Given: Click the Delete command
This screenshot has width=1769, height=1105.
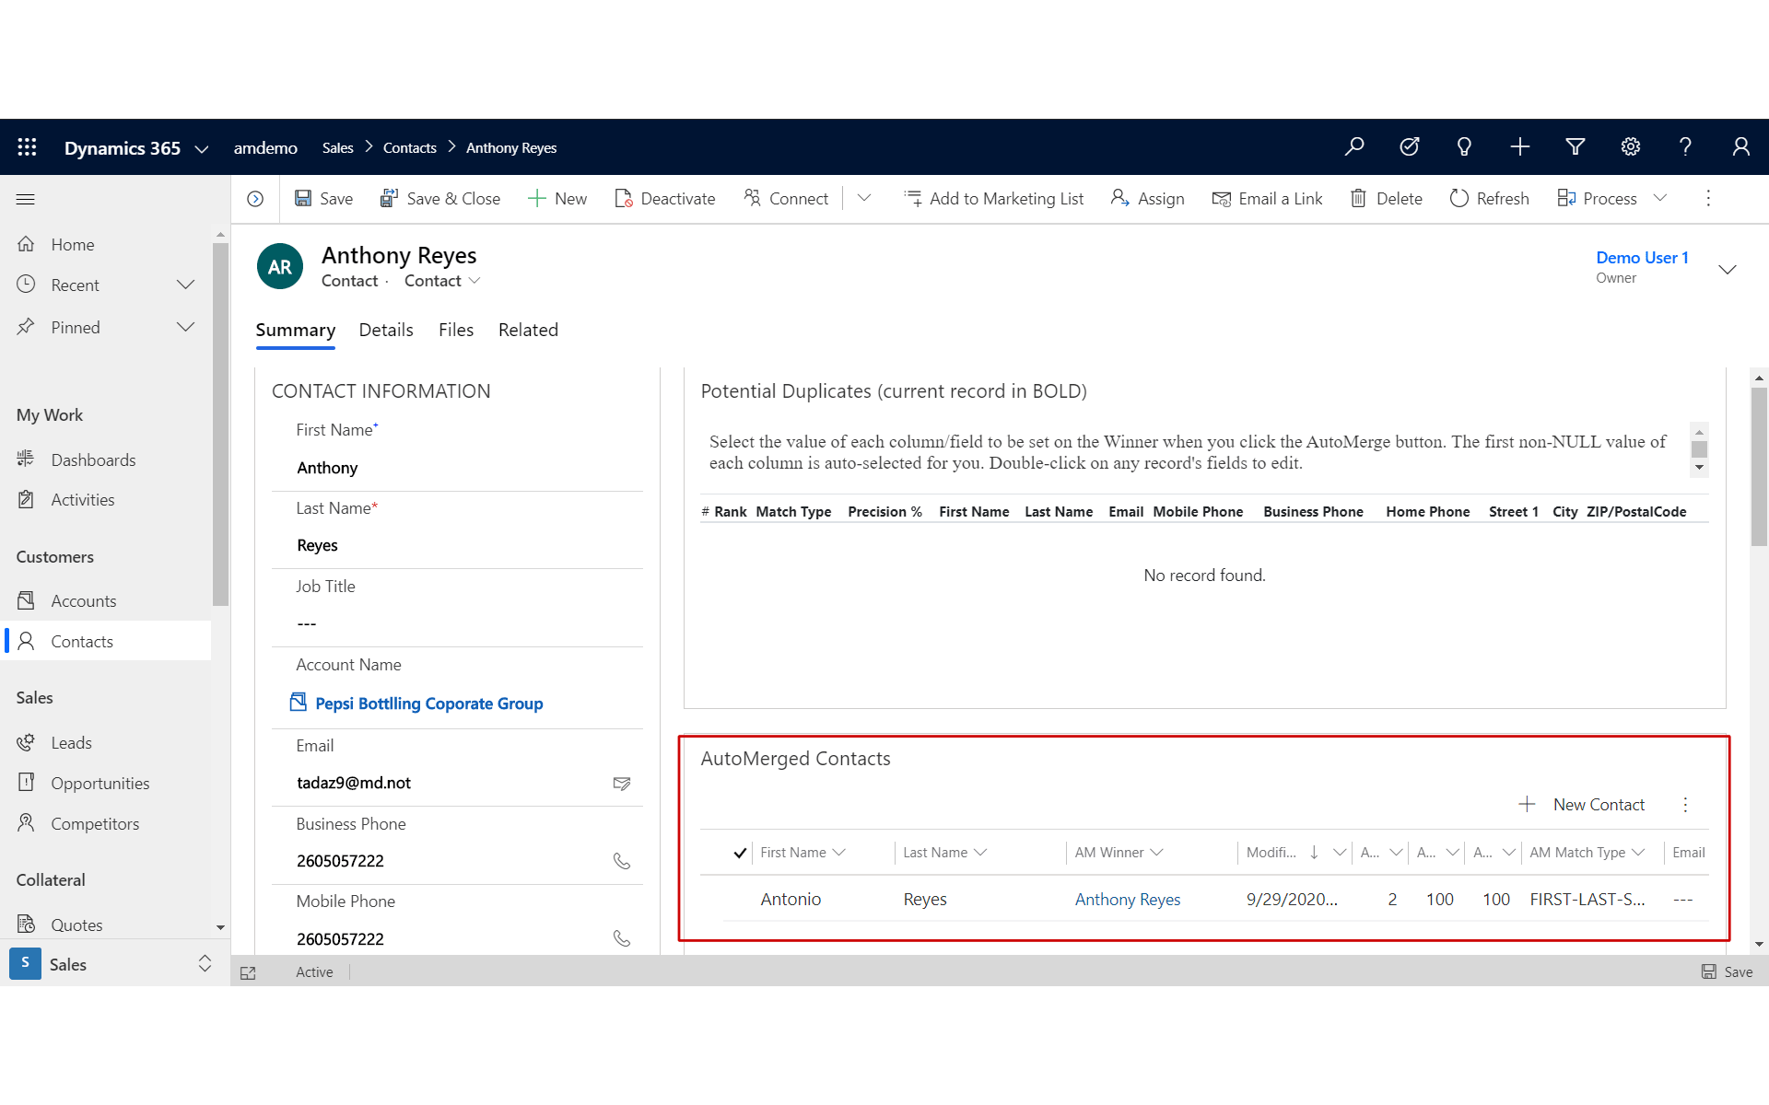Looking at the screenshot, I should click(1387, 199).
